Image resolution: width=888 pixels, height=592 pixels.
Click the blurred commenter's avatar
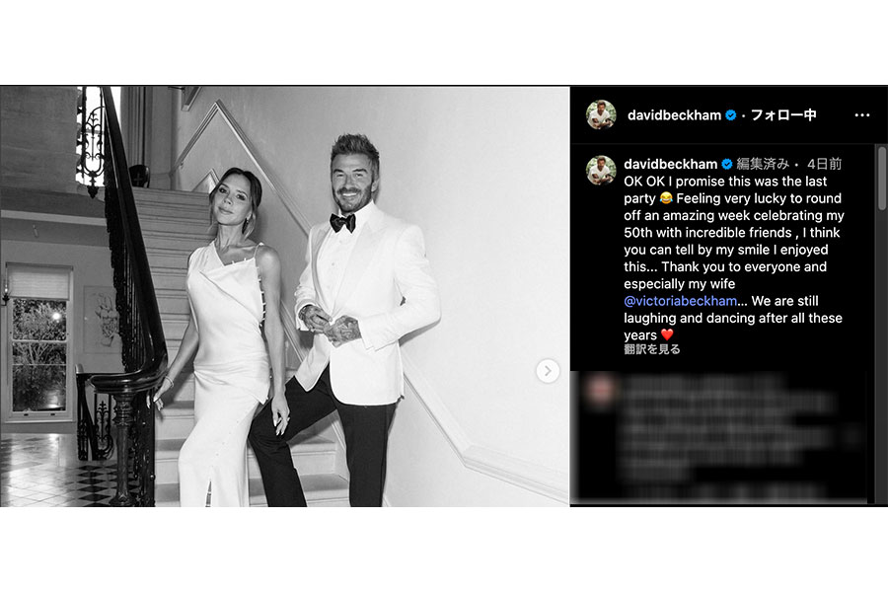pyautogui.click(x=601, y=391)
